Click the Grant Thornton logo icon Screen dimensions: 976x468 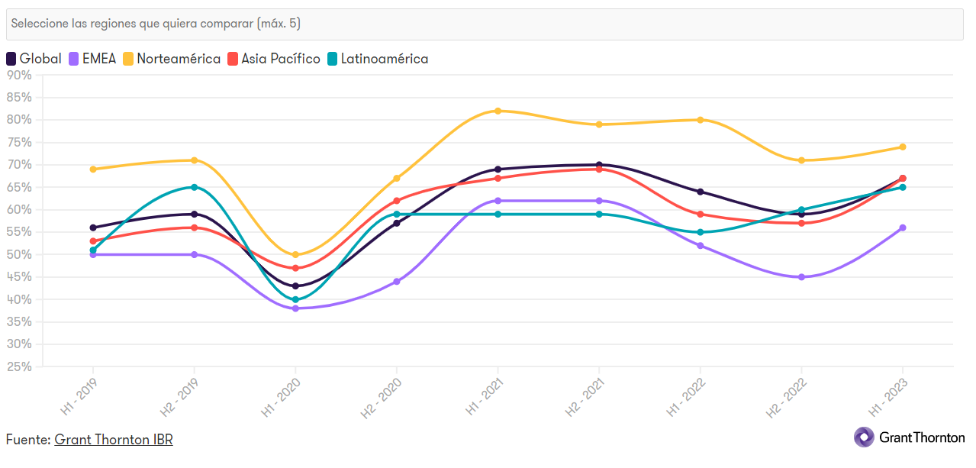(864, 437)
